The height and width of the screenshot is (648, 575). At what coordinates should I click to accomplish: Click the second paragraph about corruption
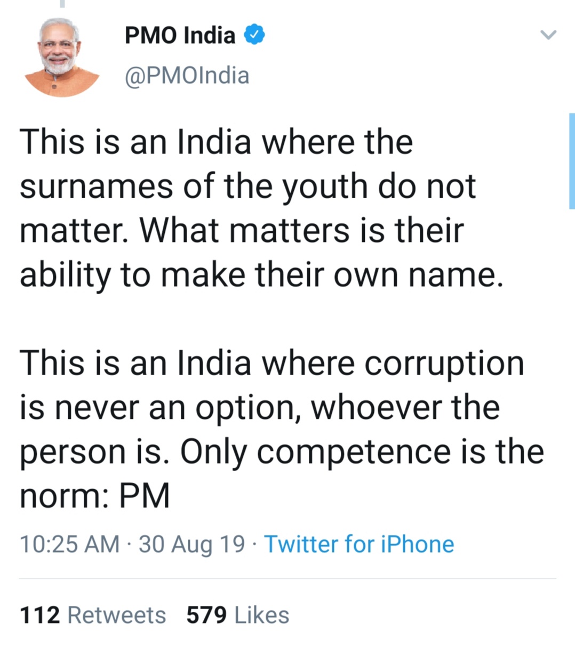tap(282, 429)
